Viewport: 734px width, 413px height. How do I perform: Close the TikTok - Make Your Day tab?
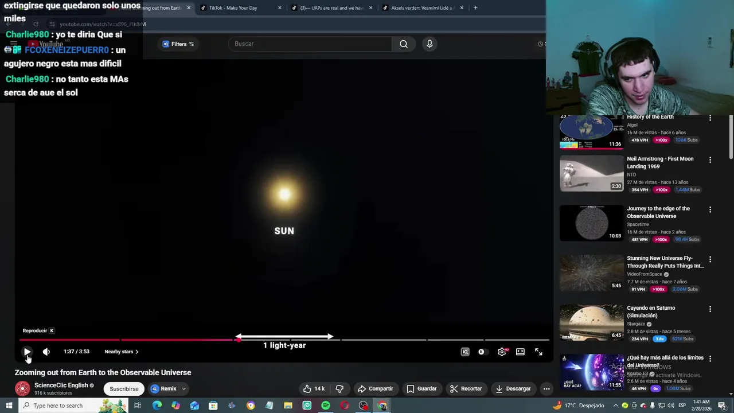(280, 8)
